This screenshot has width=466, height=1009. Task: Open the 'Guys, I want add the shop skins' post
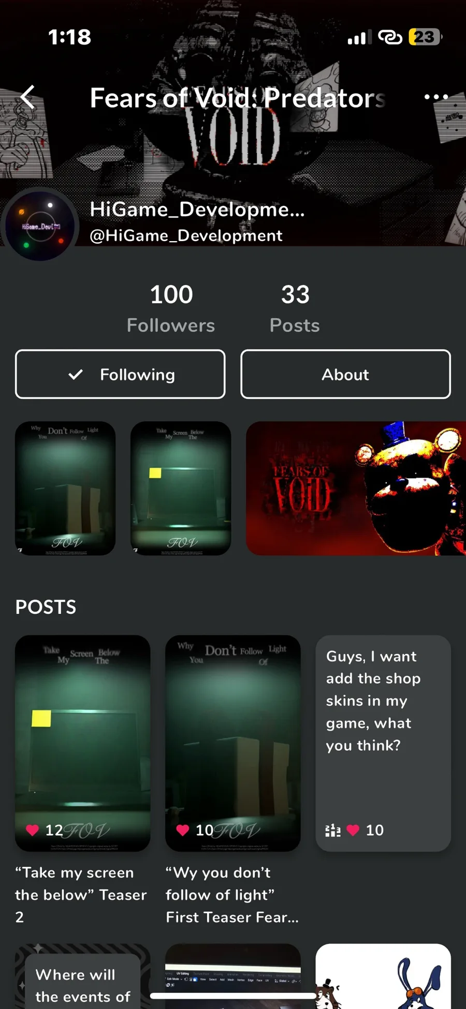[x=383, y=743]
